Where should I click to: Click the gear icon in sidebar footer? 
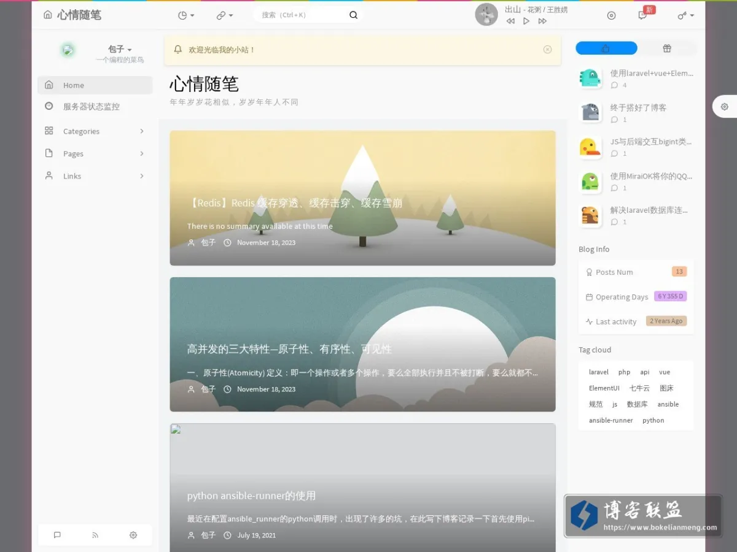click(x=133, y=535)
